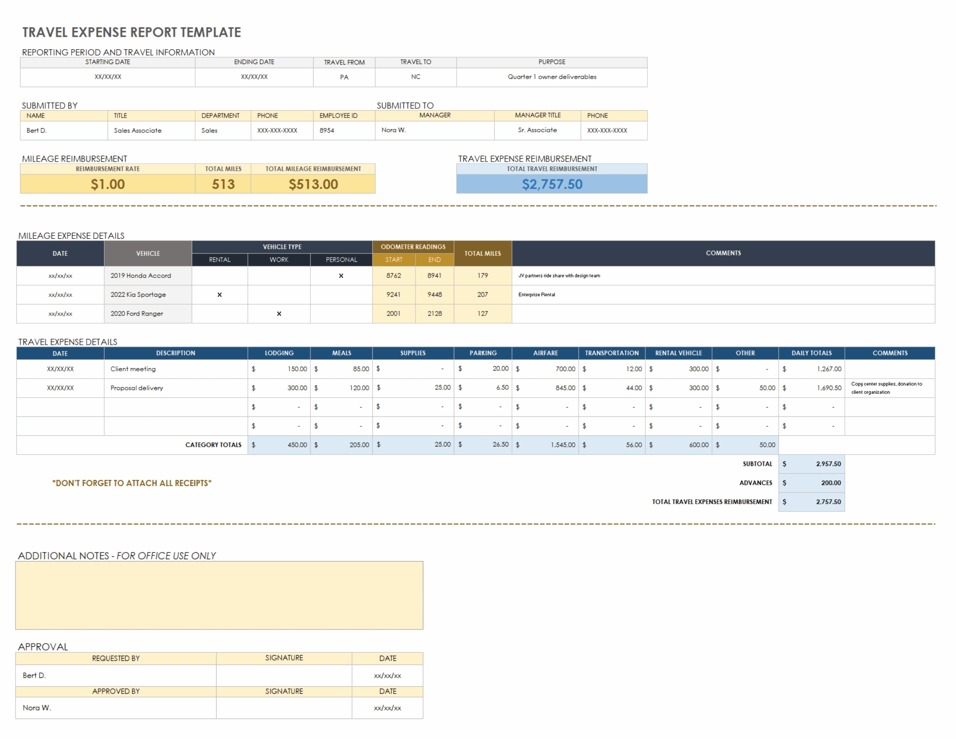Viewport: 956px width, 739px height.
Task: Click the $1.00 reimbursement rate cell
Action: click(x=108, y=184)
